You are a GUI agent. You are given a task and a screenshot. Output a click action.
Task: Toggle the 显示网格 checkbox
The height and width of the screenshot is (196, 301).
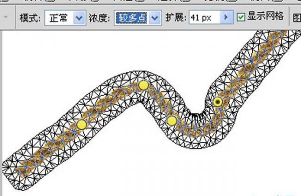pyautogui.click(x=241, y=17)
